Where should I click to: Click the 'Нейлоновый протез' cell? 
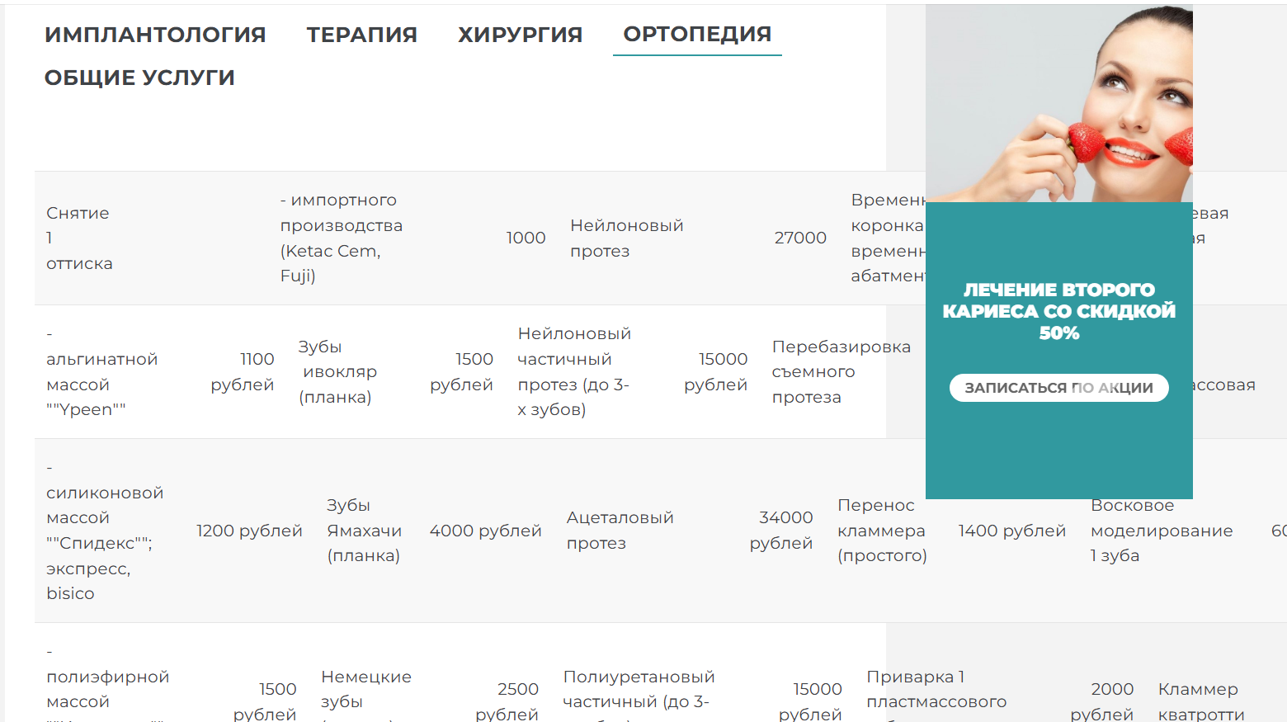(626, 238)
